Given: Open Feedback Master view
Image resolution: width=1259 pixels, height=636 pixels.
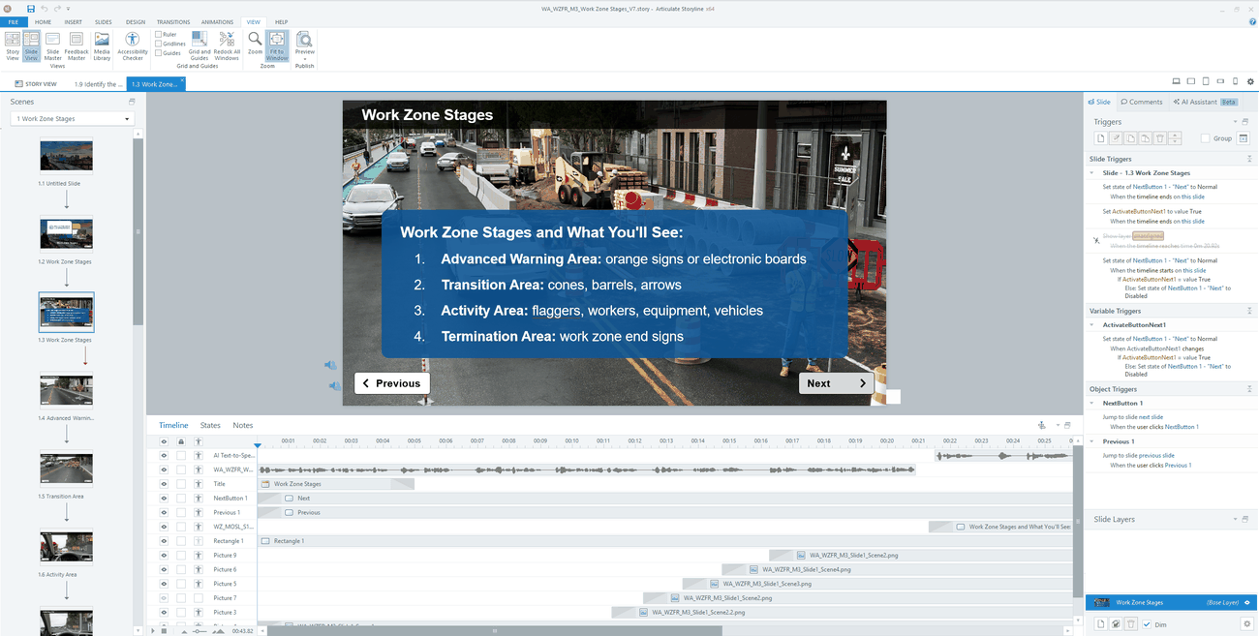Looking at the screenshot, I should coord(77,45).
